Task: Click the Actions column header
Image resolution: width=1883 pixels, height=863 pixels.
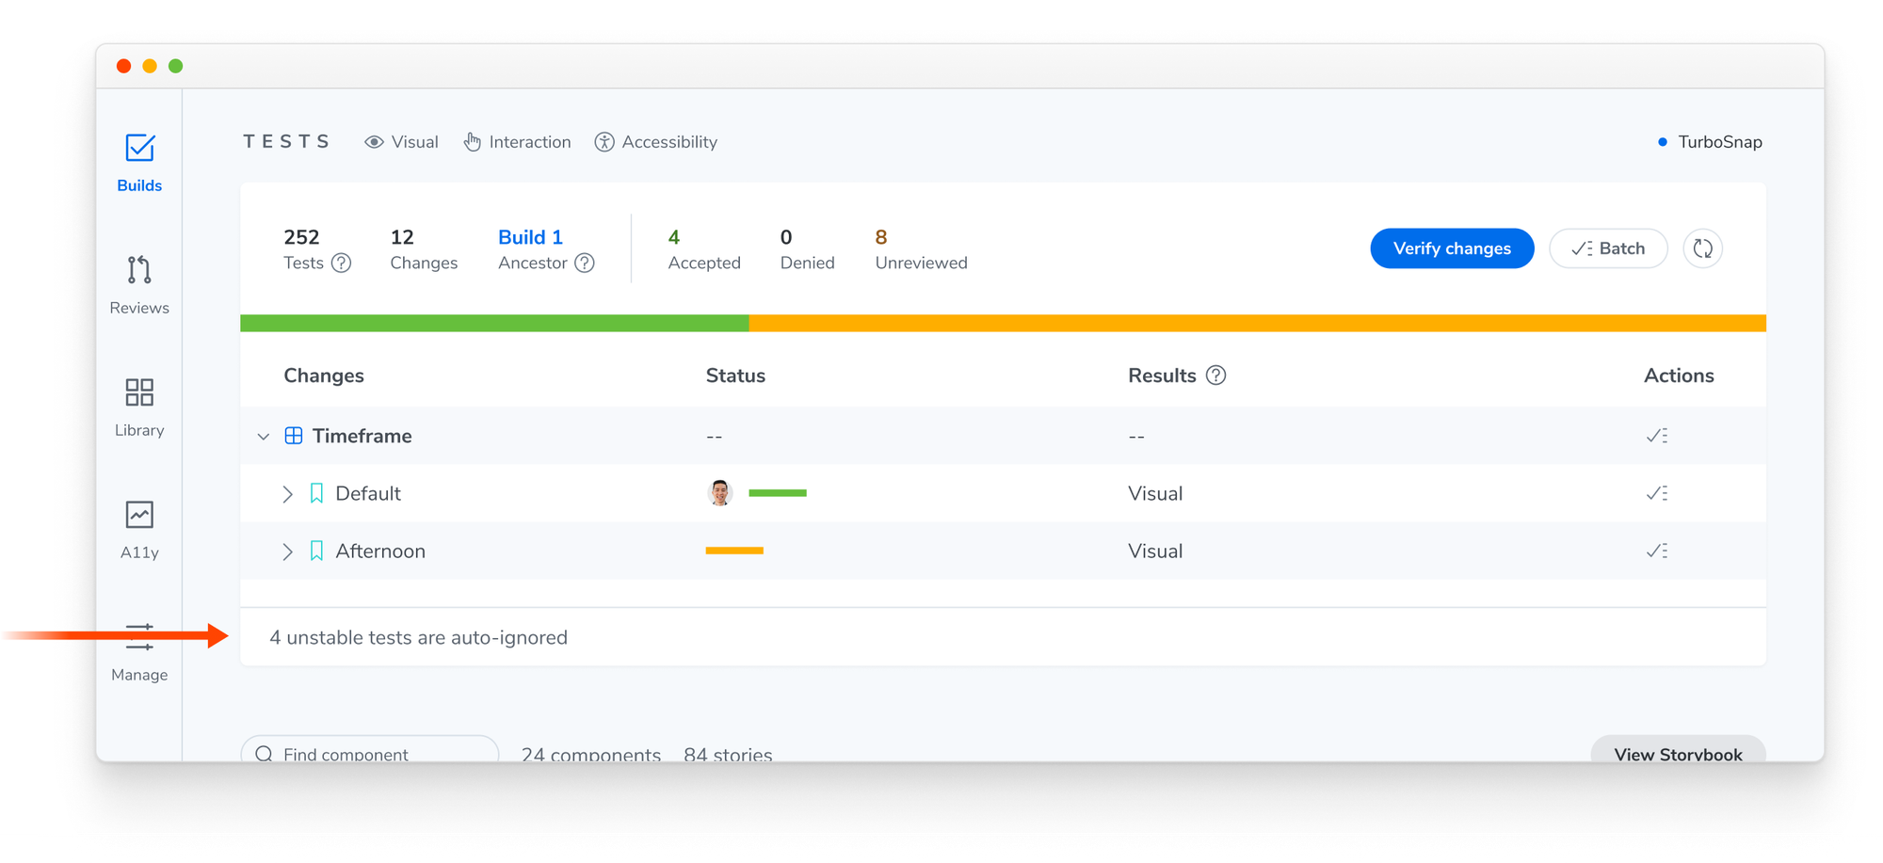Action: 1679,376
